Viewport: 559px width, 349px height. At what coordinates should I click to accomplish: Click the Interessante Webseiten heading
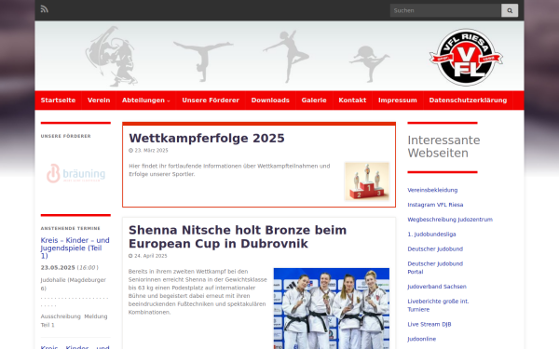pos(443,146)
